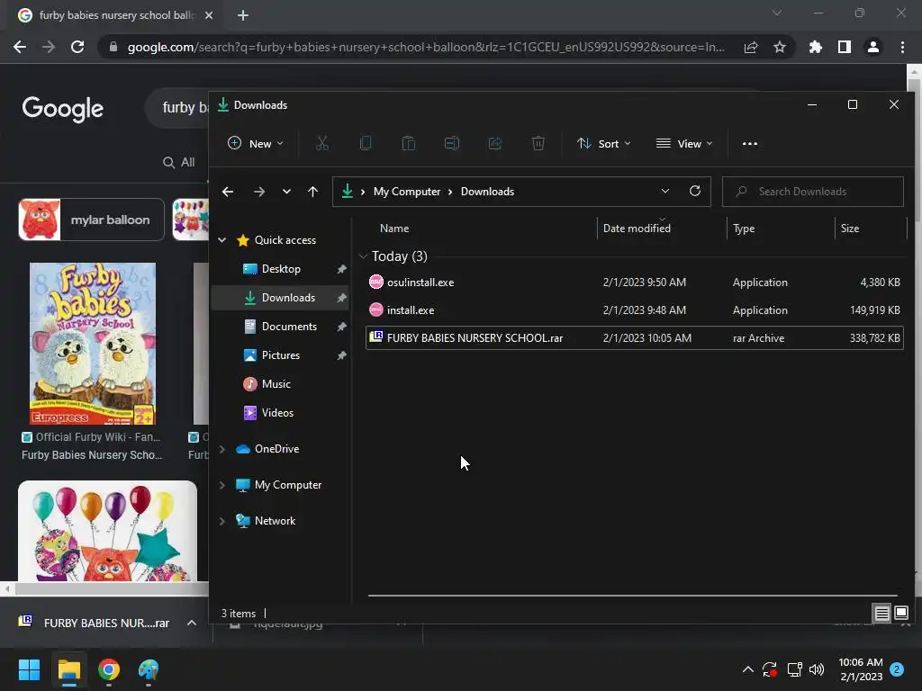
Task: Open download options for rar in Chrome
Action: [192, 623]
